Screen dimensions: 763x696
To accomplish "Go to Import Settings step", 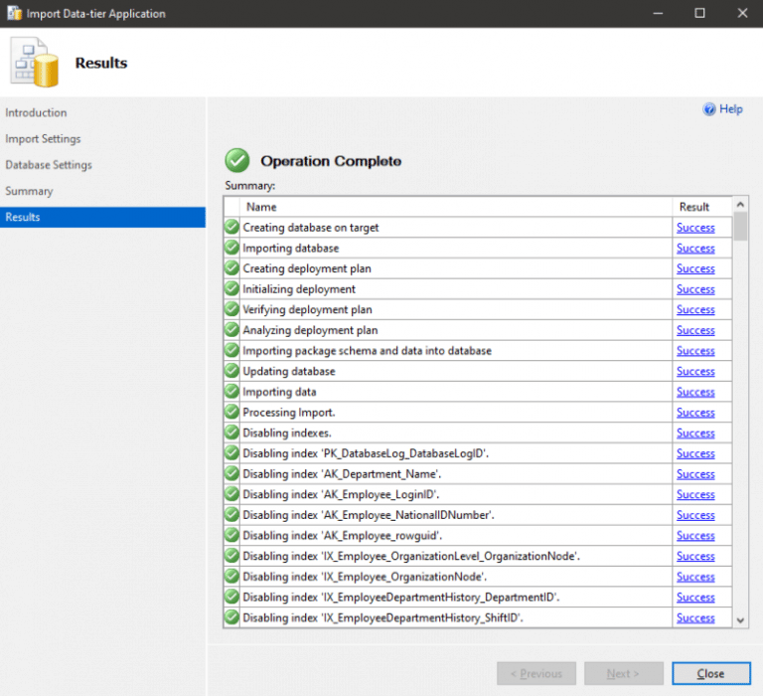I will 43,139.
